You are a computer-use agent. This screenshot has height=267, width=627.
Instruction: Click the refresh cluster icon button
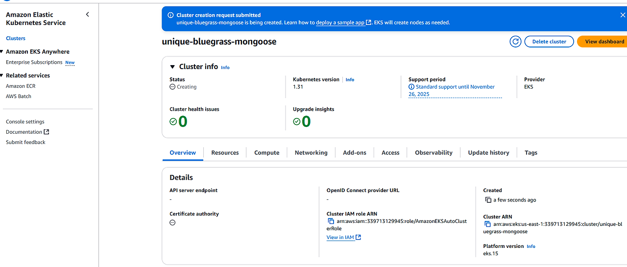(x=515, y=42)
